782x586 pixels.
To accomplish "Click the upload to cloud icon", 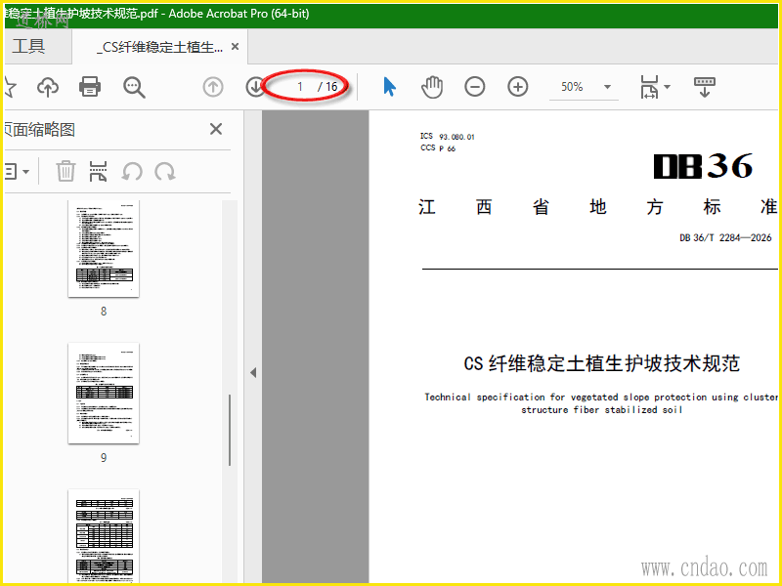I will (48, 87).
